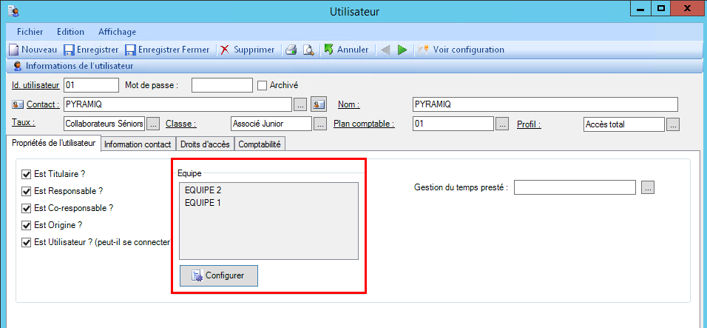Image resolution: width=707 pixels, height=328 pixels.
Task: Toggle the Est Co-responsable checkbox
Action: click(27, 208)
